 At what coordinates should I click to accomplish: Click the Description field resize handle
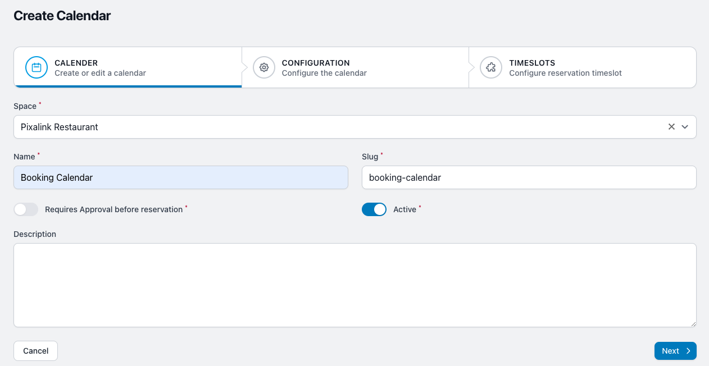[693, 323]
